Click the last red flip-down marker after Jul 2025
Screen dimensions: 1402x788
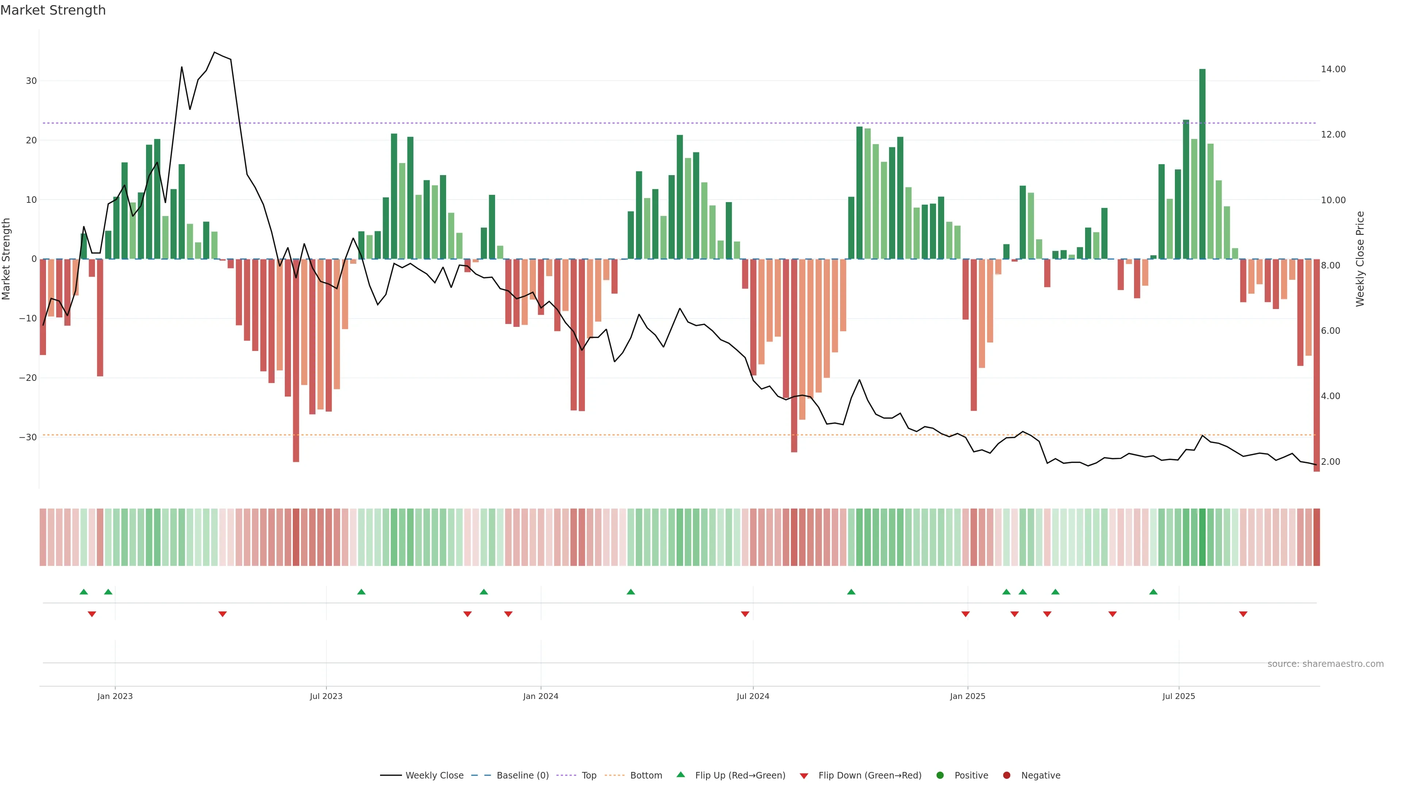point(1243,614)
